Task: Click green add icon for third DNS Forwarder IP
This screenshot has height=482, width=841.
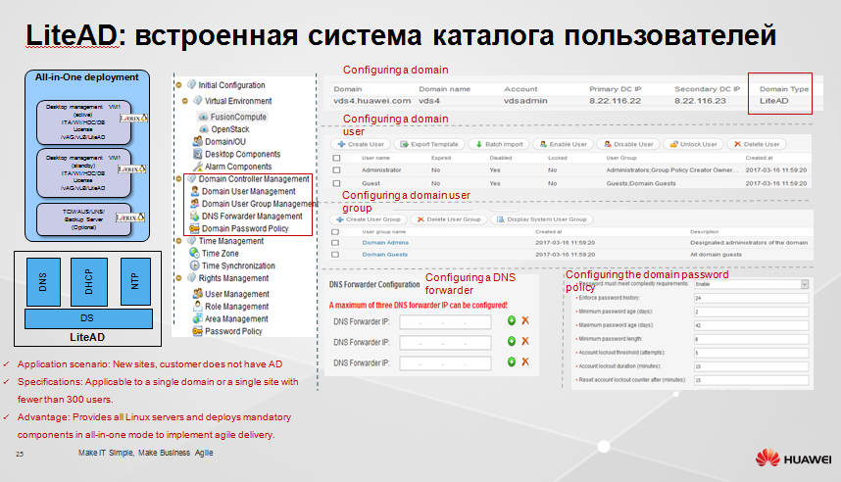Action: click(x=512, y=361)
